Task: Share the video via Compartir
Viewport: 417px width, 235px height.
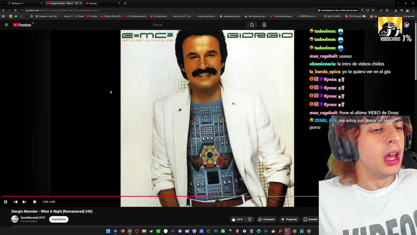Action: tap(266, 219)
